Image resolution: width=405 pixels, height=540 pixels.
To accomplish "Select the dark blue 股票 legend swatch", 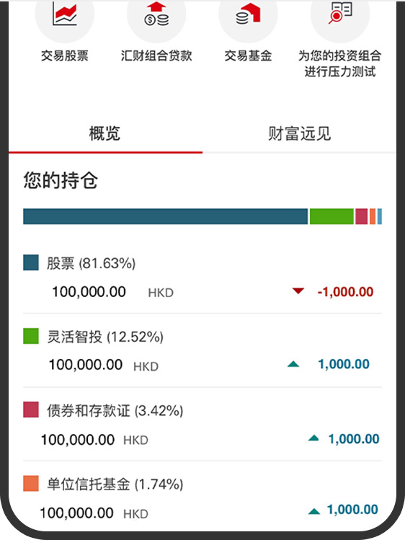I will tap(30, 262).
